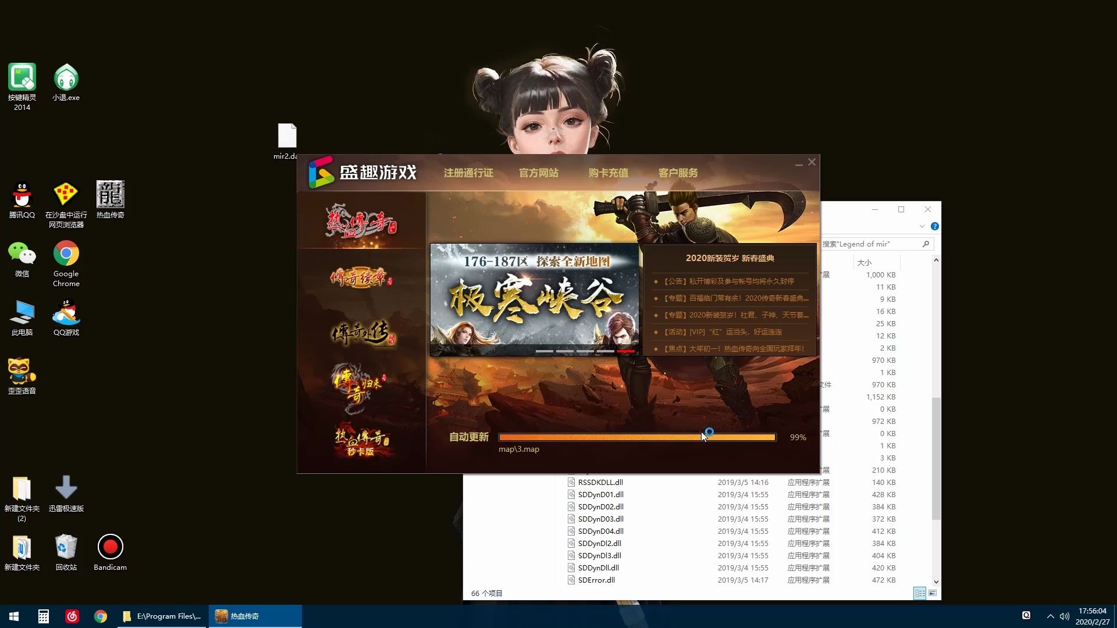Viewport: 1117px width, 628px height.
Task: Open the QQ游戏 desktop icon
Action: (66, 318)
